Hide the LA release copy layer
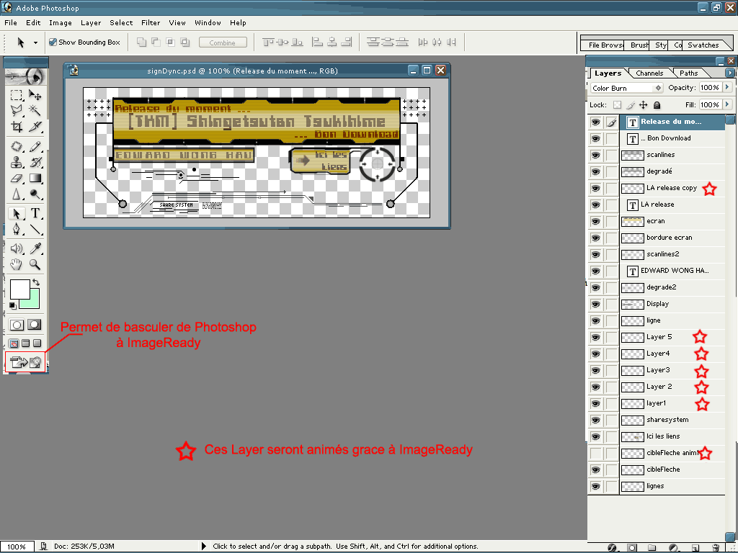 coord(595,188)
